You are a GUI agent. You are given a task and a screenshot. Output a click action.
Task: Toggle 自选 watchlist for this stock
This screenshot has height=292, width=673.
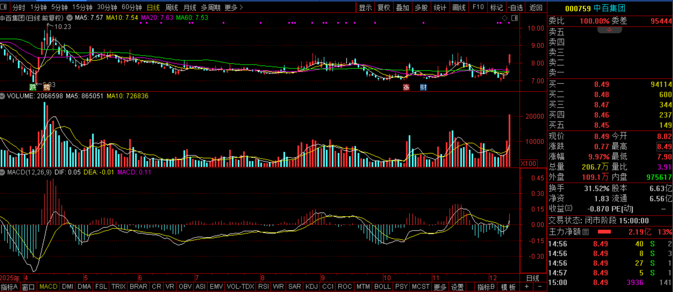click(x=516, y=8)
